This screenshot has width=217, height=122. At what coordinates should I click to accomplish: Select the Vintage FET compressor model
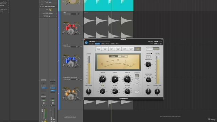pyautogui.click(x=131, y=49)
